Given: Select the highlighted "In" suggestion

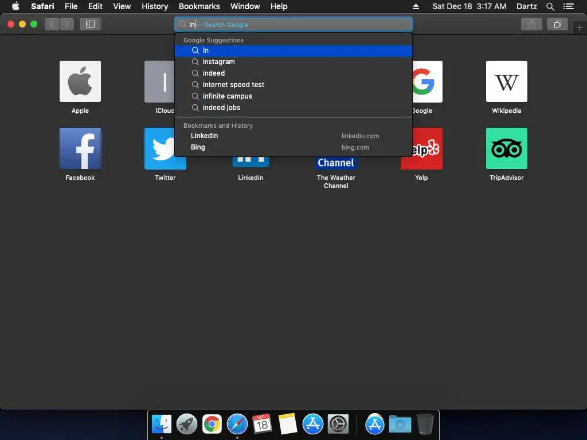Looking at the screenshot, I should click(x=293, y=50).
